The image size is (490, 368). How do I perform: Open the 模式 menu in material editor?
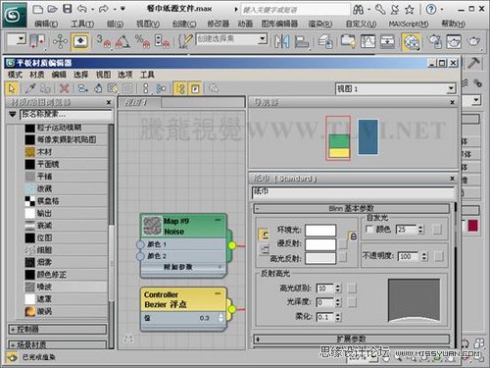(15, 75)
